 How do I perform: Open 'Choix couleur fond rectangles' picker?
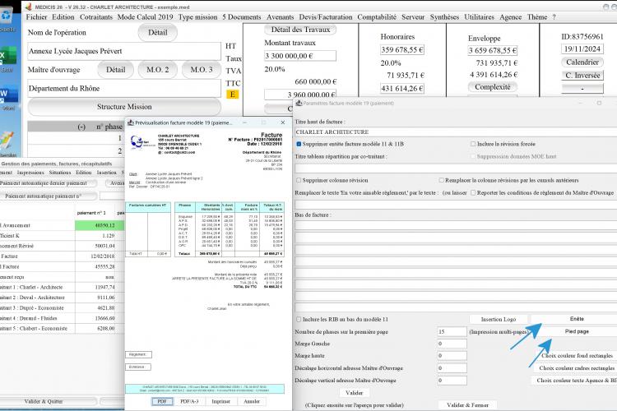[x=577, y=356]
